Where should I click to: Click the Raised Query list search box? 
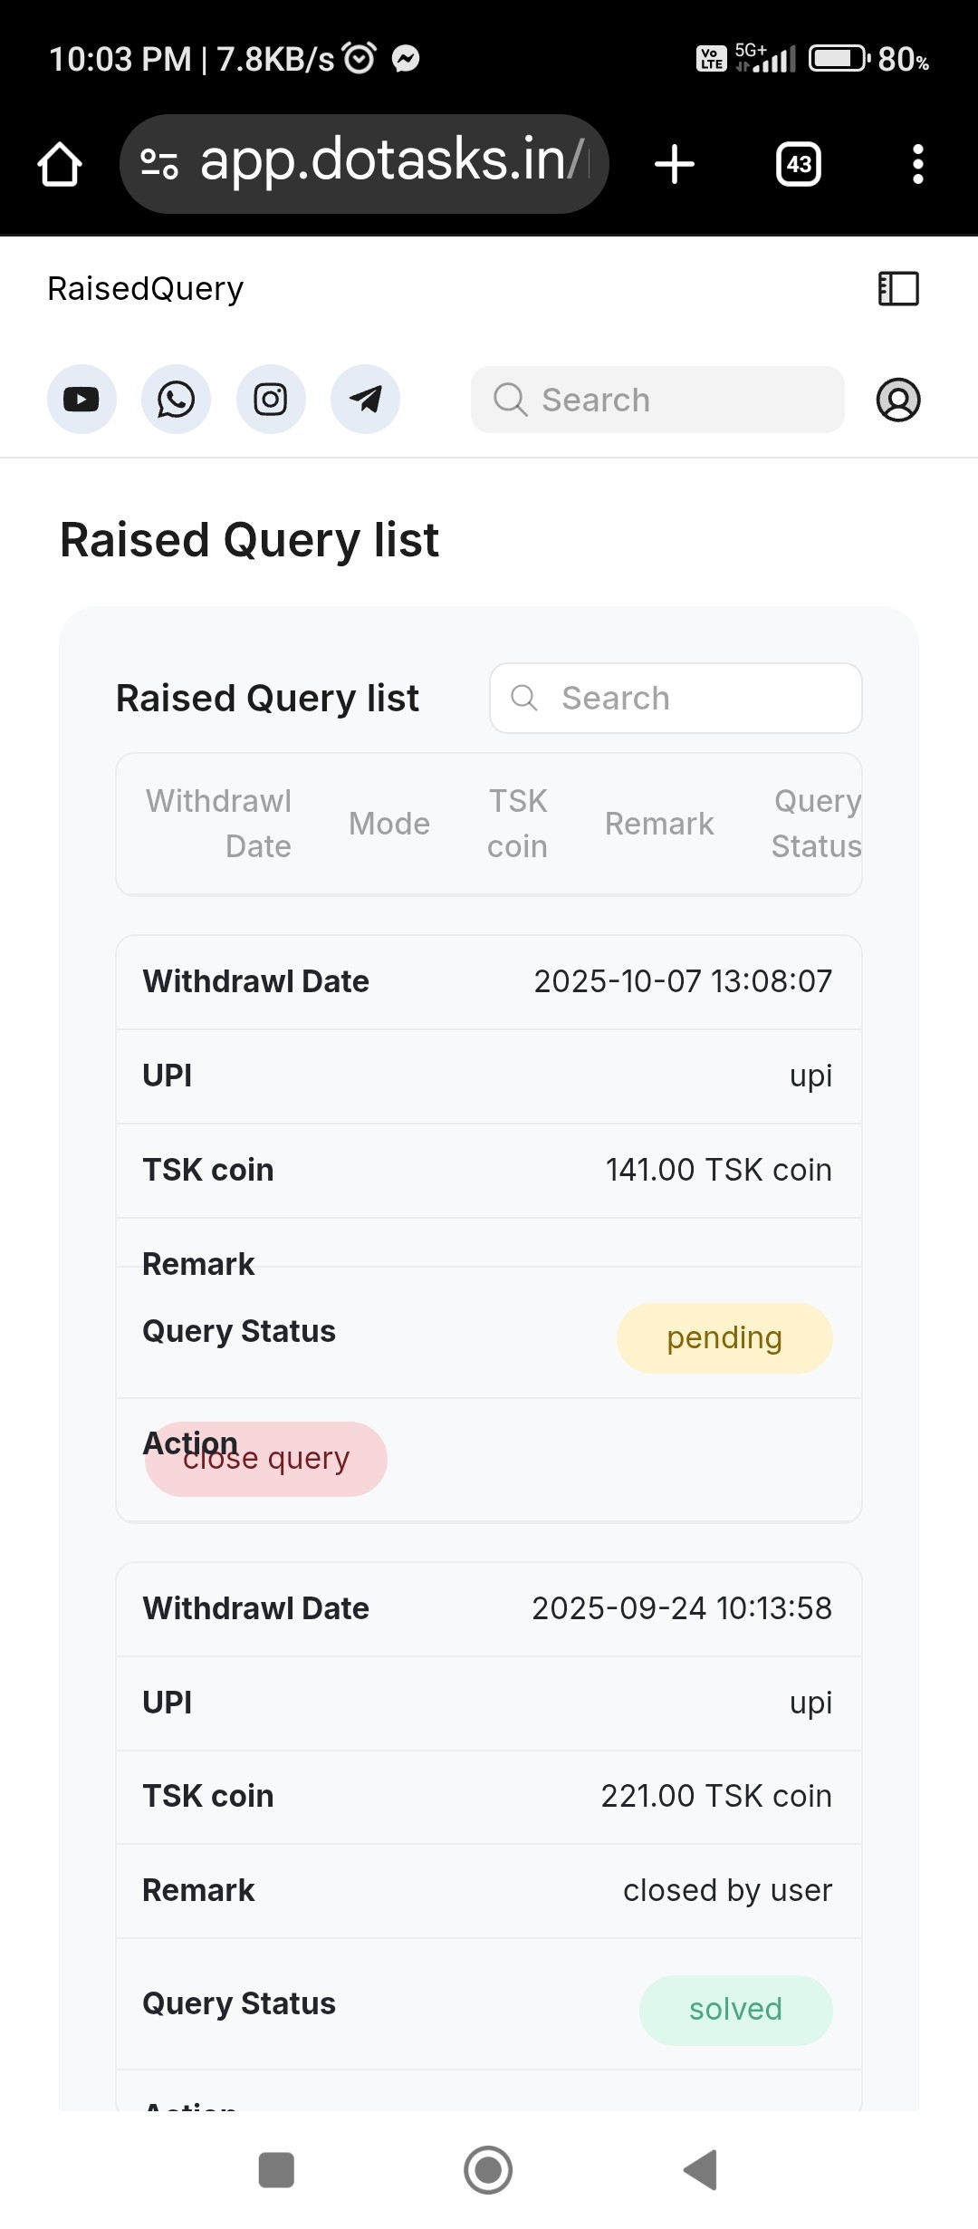point(676,699)
